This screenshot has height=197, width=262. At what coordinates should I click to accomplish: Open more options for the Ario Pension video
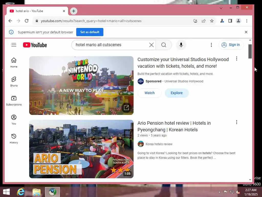(x=236, y=122)
